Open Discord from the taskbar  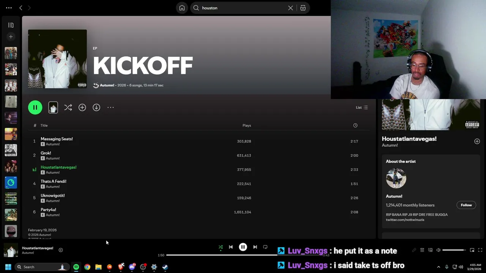click(x=132, y=267)
